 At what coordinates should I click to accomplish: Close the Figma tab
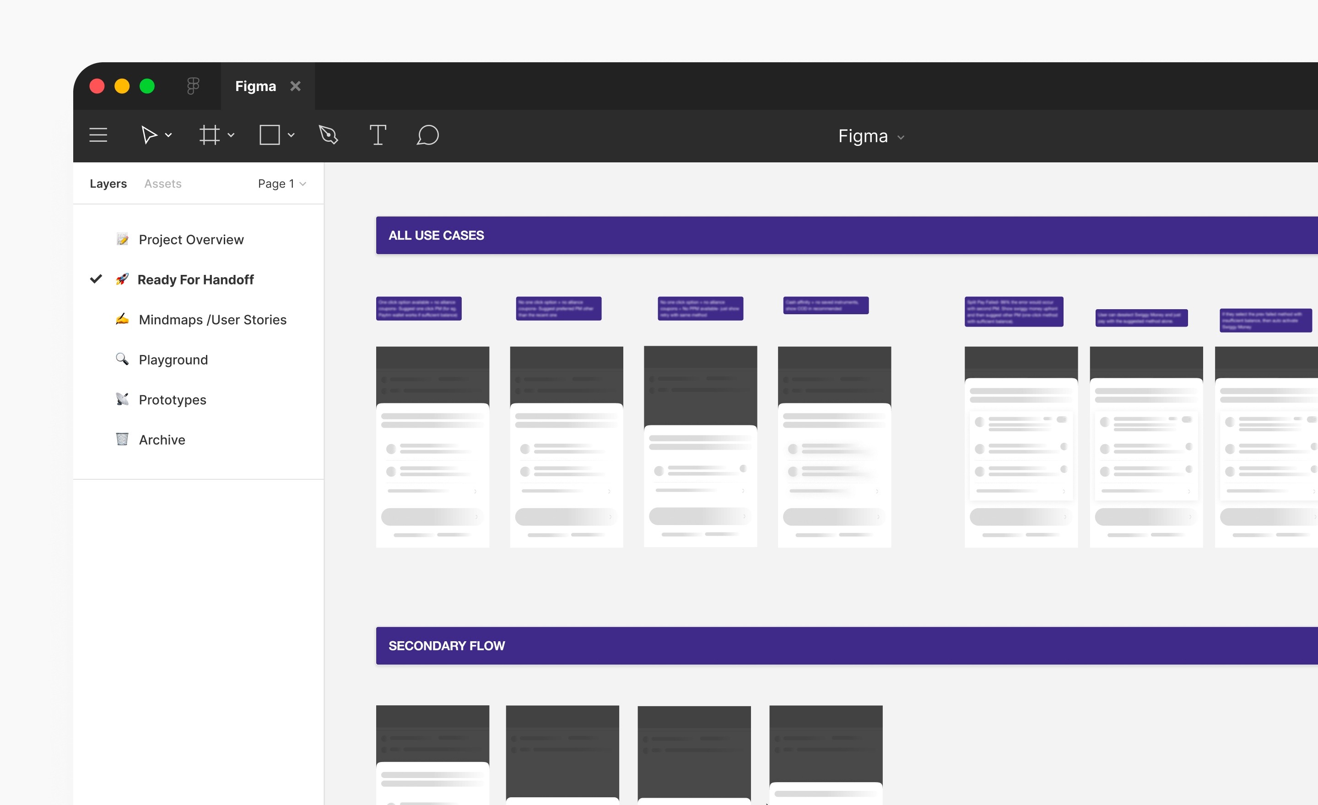pyautogui.click(x=295, y=86)
